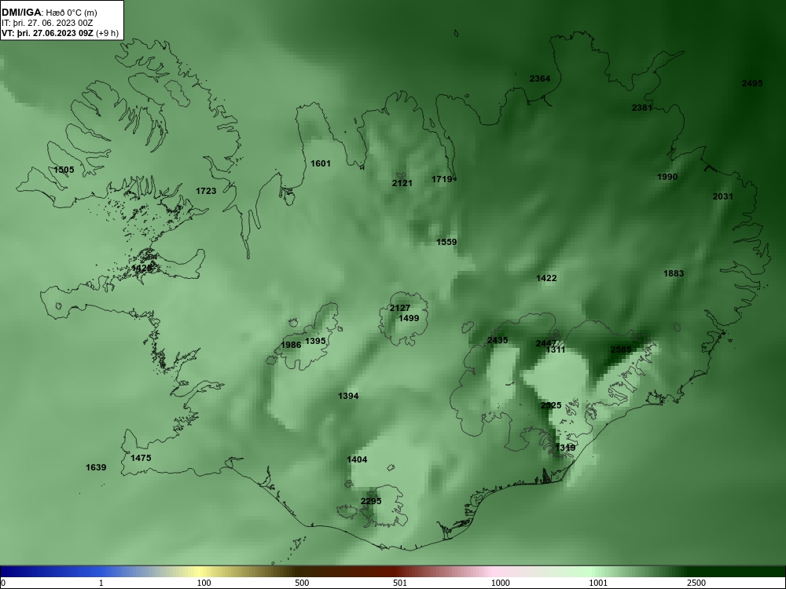Click the 1990 value label

667,177
